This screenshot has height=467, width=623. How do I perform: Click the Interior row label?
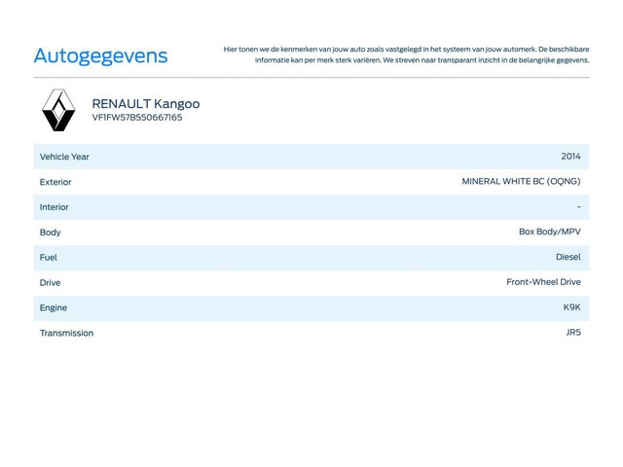(55, 207)
